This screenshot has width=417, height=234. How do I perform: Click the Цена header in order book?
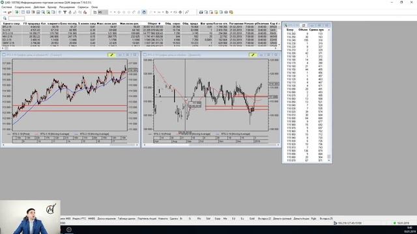click(x=290, y=30)
